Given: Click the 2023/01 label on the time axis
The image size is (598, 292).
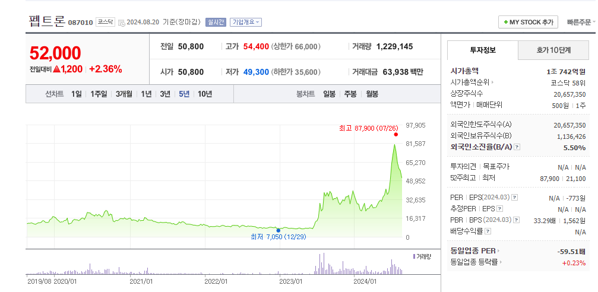Looking at the screenshot, I should 290,281.
